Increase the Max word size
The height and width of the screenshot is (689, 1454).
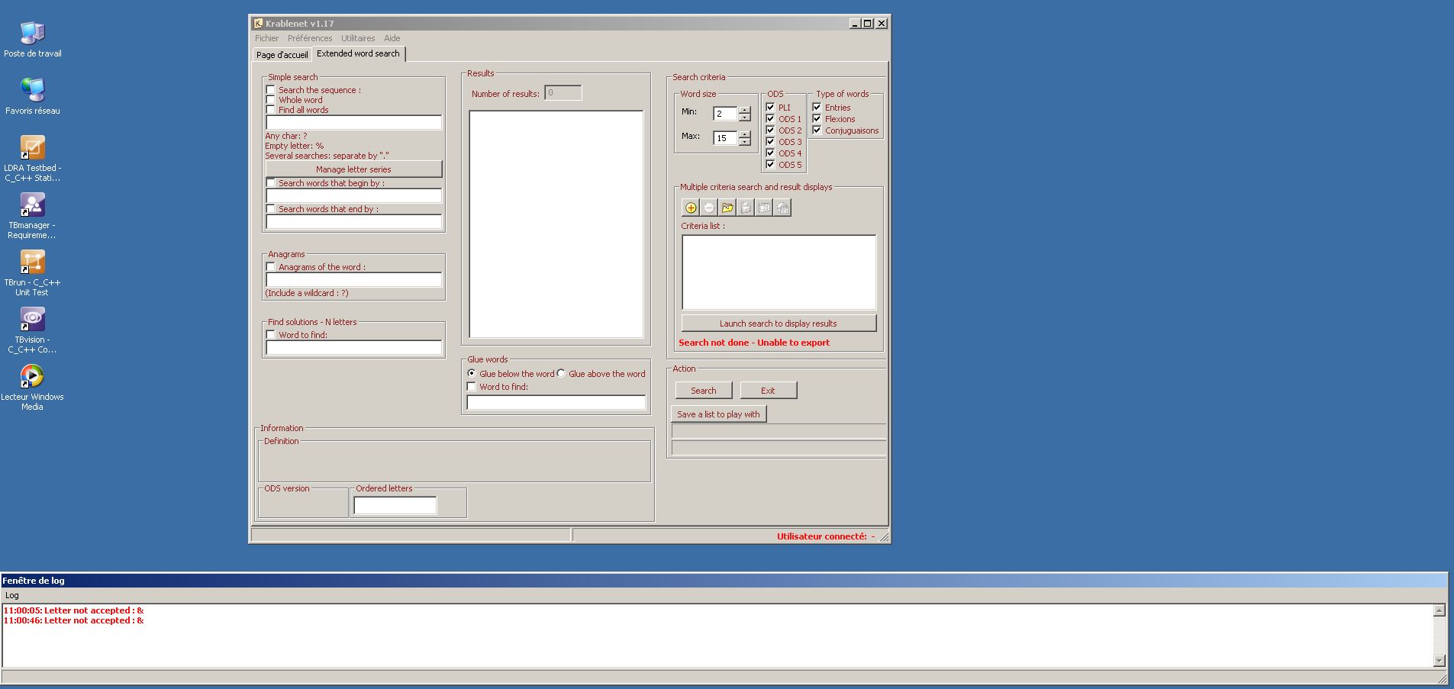pos(745,134)
